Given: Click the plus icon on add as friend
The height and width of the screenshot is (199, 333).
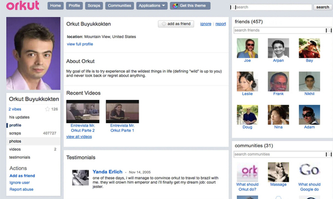Looking at the screenshot, I should (x=164, y=24).
